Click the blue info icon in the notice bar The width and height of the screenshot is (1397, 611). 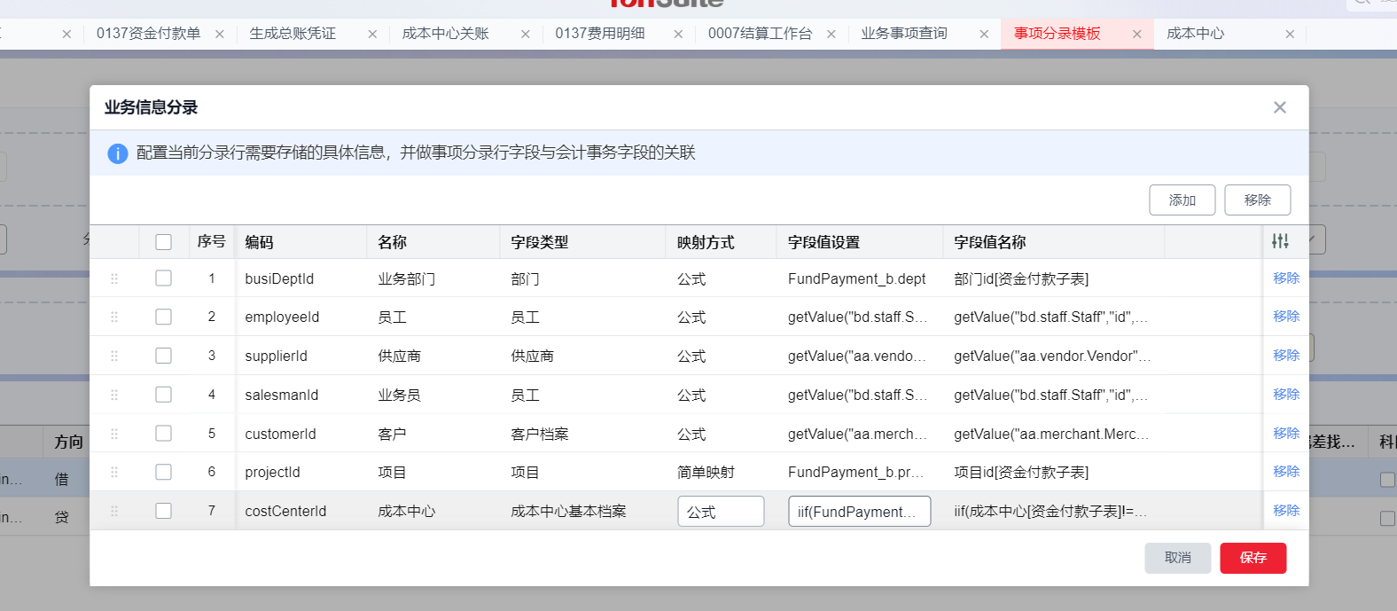click(118, 153)
